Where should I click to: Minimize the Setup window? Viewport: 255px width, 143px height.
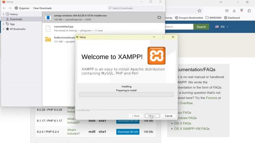pyautogui.click(x=154, y=37)
